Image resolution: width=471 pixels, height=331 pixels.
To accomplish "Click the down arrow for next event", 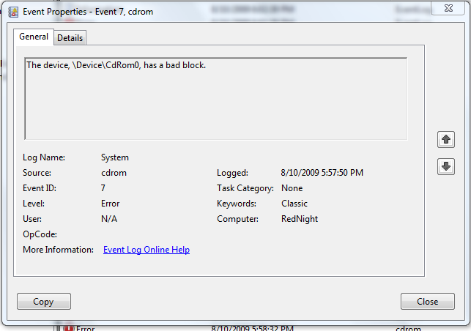I will 446,167.
